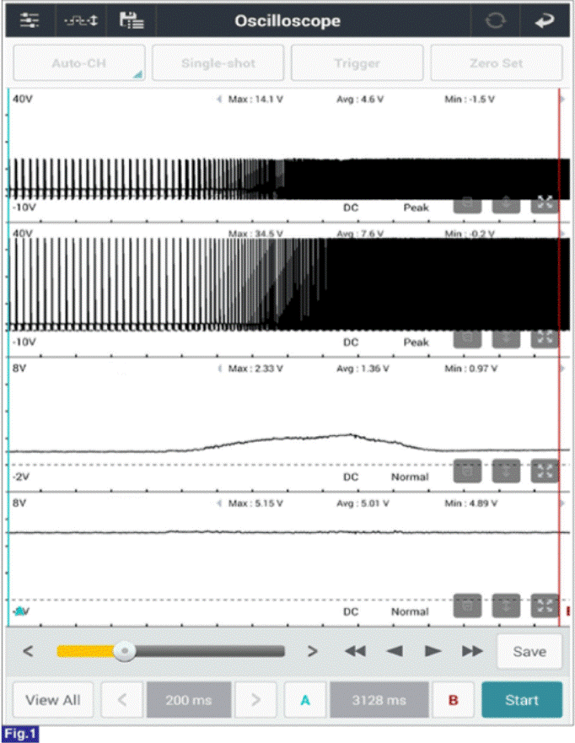This screenshot has height=743, width=575.
Task: Decrease time base with left arrow by 200 ms
Action: point(122,700)
